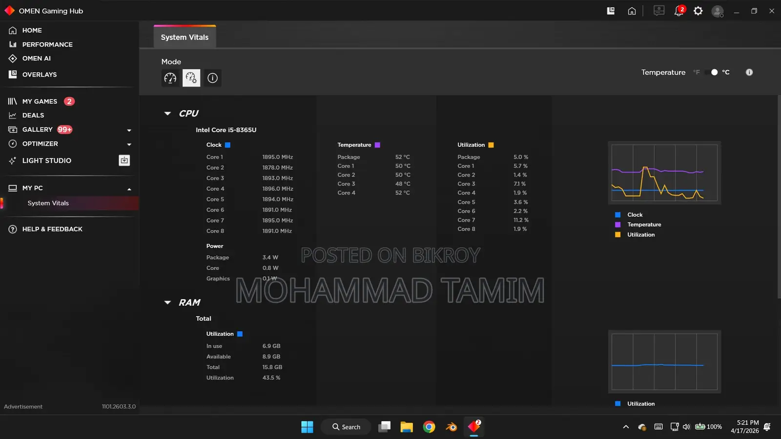Open the greyed screen-message icon beside the notification bell
Image resolution: width=781 pixels, height=439 pixels.
pos(659,11)
